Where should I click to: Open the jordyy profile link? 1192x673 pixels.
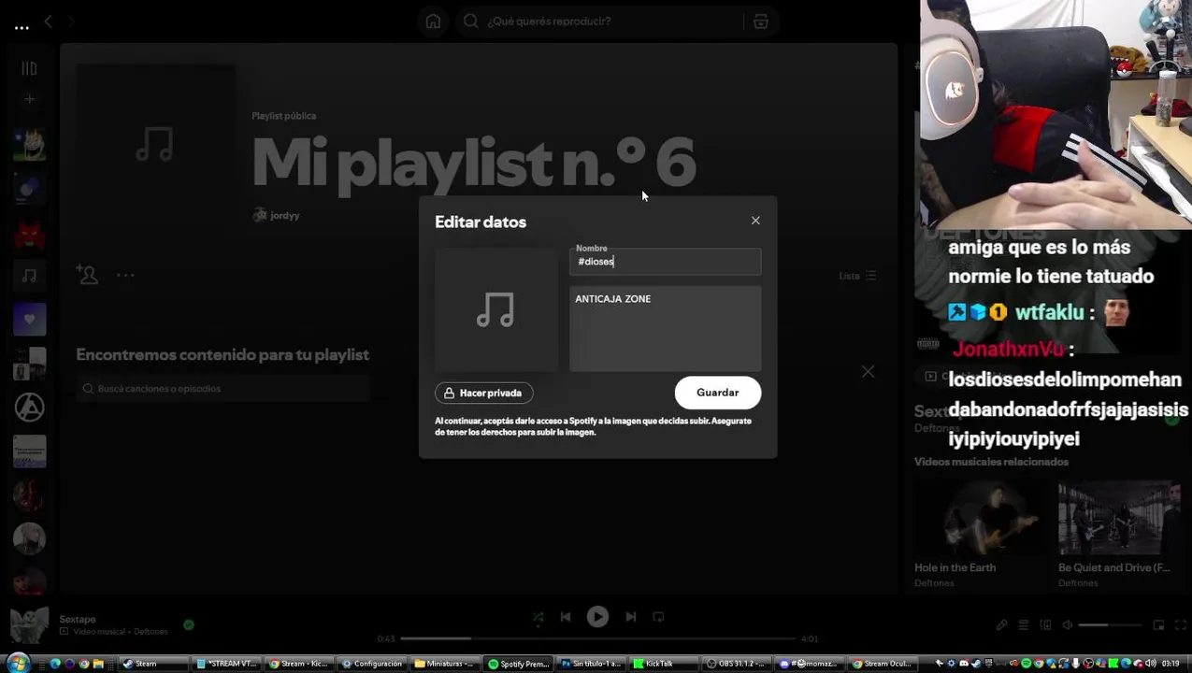[x=285, y=216]
